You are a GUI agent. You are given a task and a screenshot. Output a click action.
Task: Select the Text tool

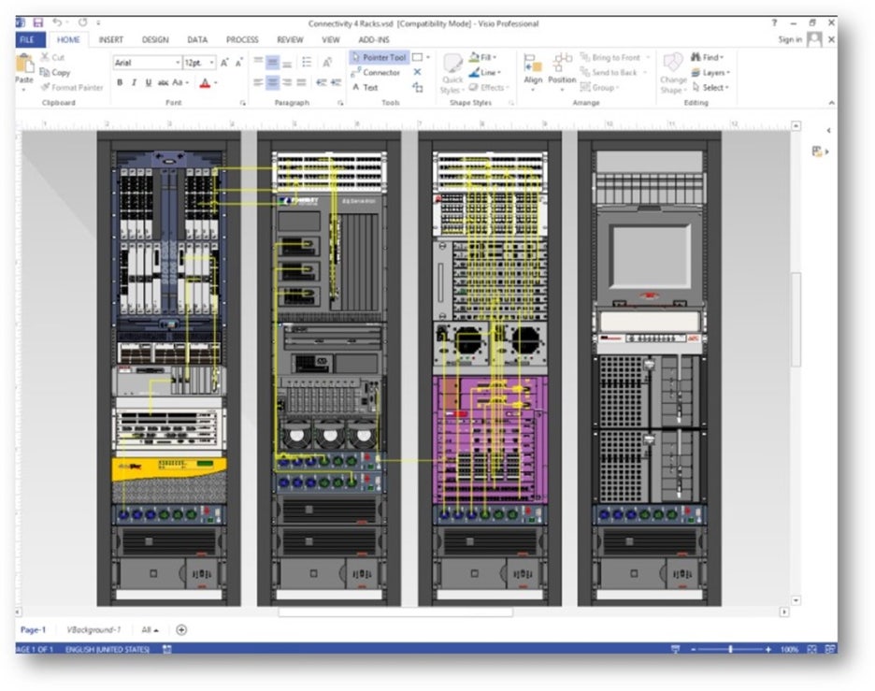(x=369, y=87)
